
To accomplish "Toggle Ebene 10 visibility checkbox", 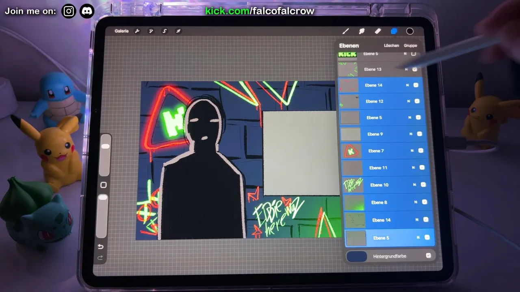I will pos(423,185).
